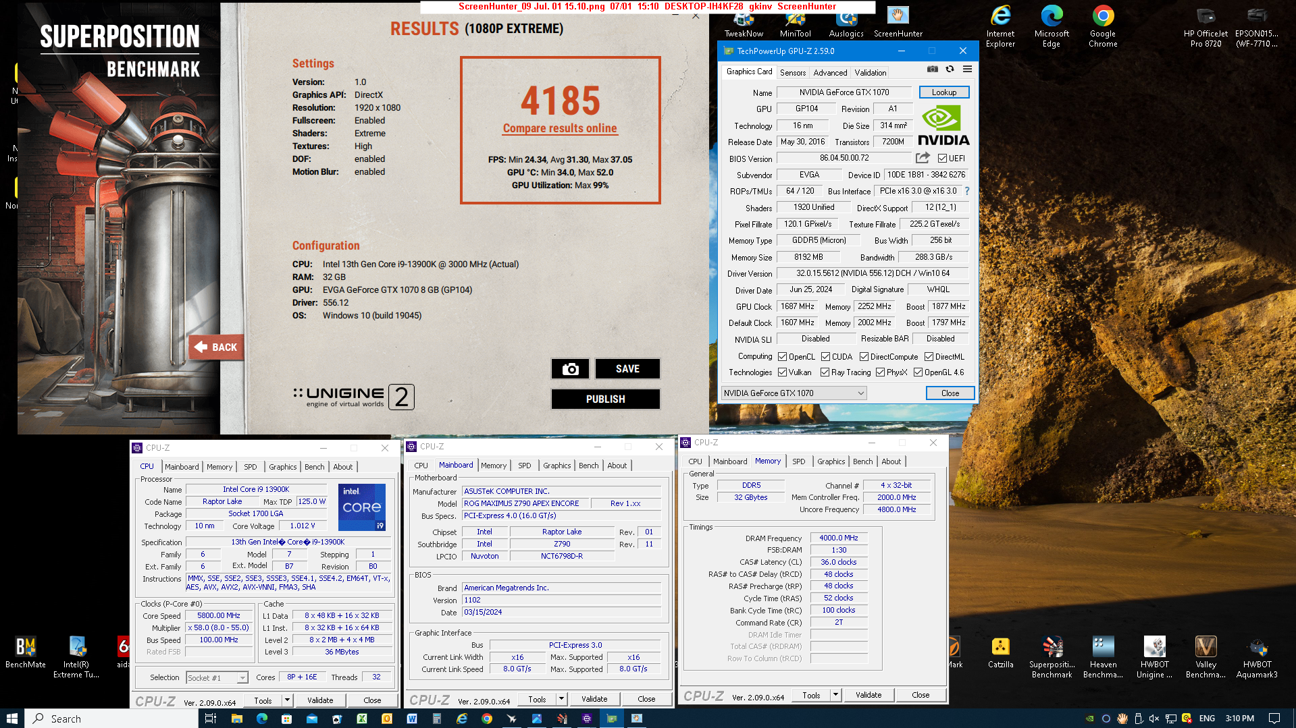Toggle the Ray Tracing checkbox
Screen dimensions: 1296x728
[x=825, y=372]
